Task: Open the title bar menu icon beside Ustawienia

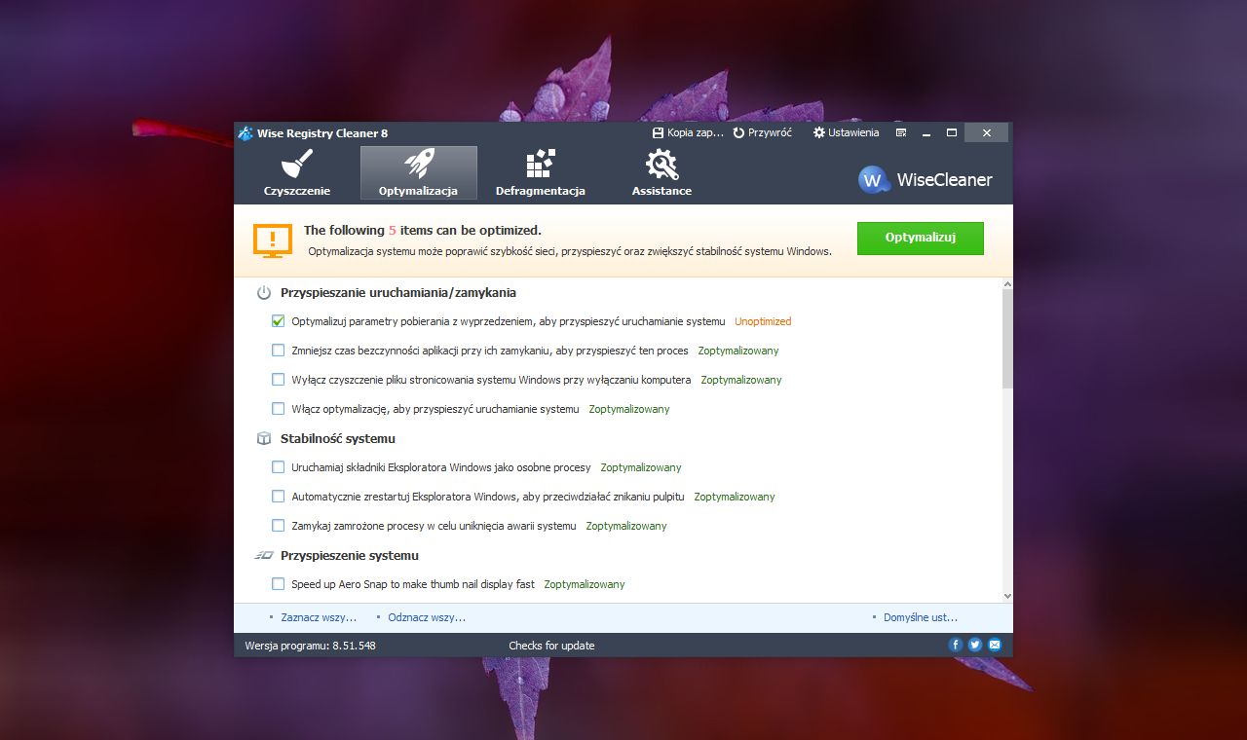Action: coord(901,132)
